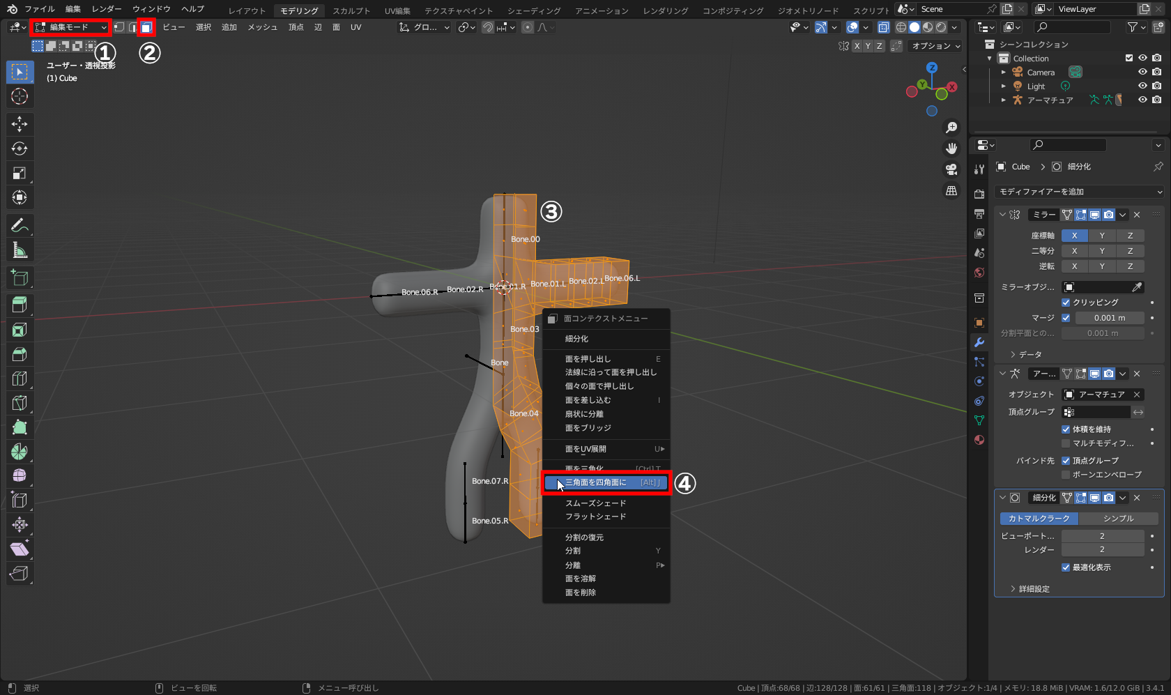Click the Y axis button for 座標軸
1171x695 pixels.
click(1102, 236)
